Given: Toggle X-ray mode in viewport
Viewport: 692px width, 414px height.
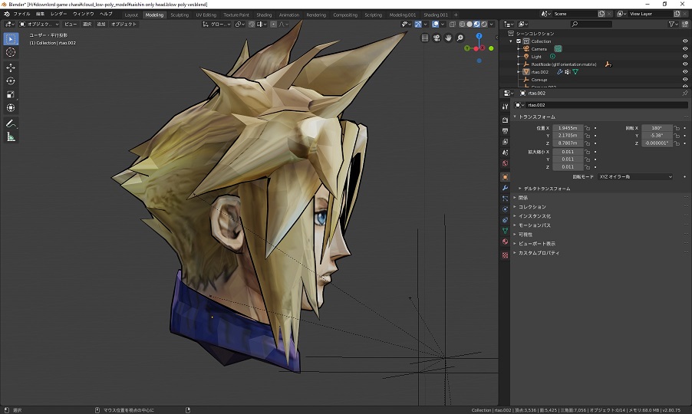Looking at the screenshot, I should [452, 25].
